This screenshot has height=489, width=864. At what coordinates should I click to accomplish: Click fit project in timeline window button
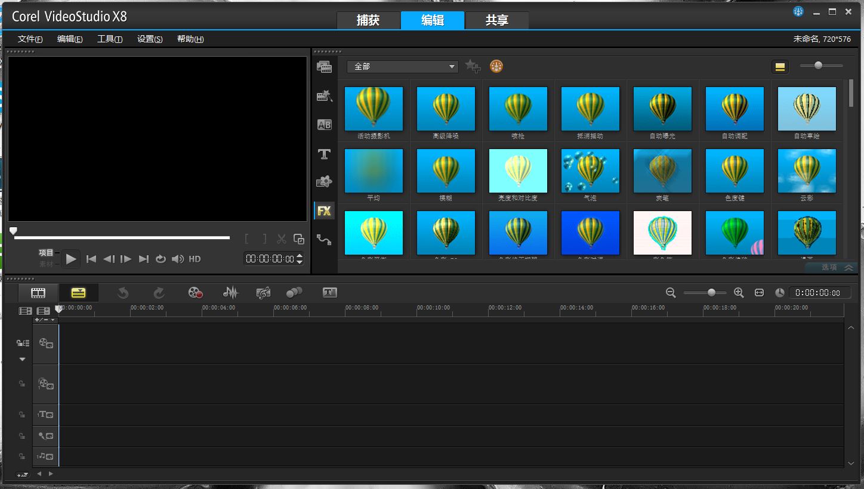(x=759, y=293)
